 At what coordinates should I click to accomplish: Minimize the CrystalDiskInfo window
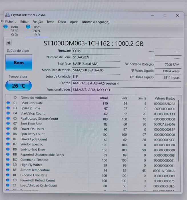(152, 15)
